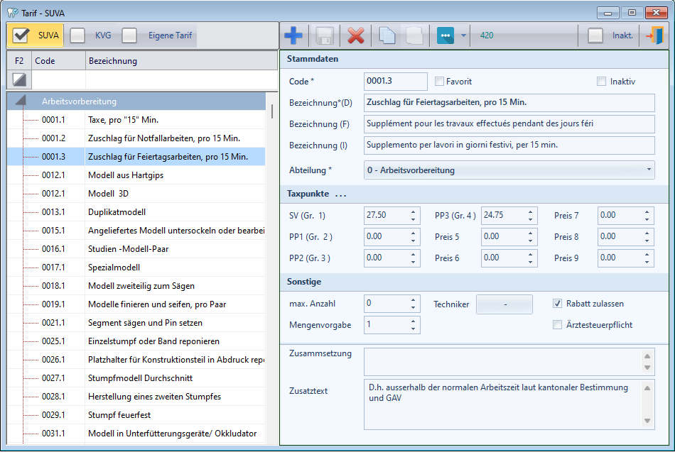675x452 pixels.
Task: Click the floppy disk save icon
Action: [325, 35]
